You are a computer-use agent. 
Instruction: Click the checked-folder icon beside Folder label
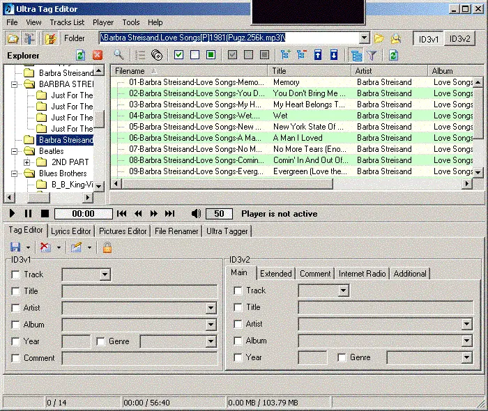(x=50, y=38)
